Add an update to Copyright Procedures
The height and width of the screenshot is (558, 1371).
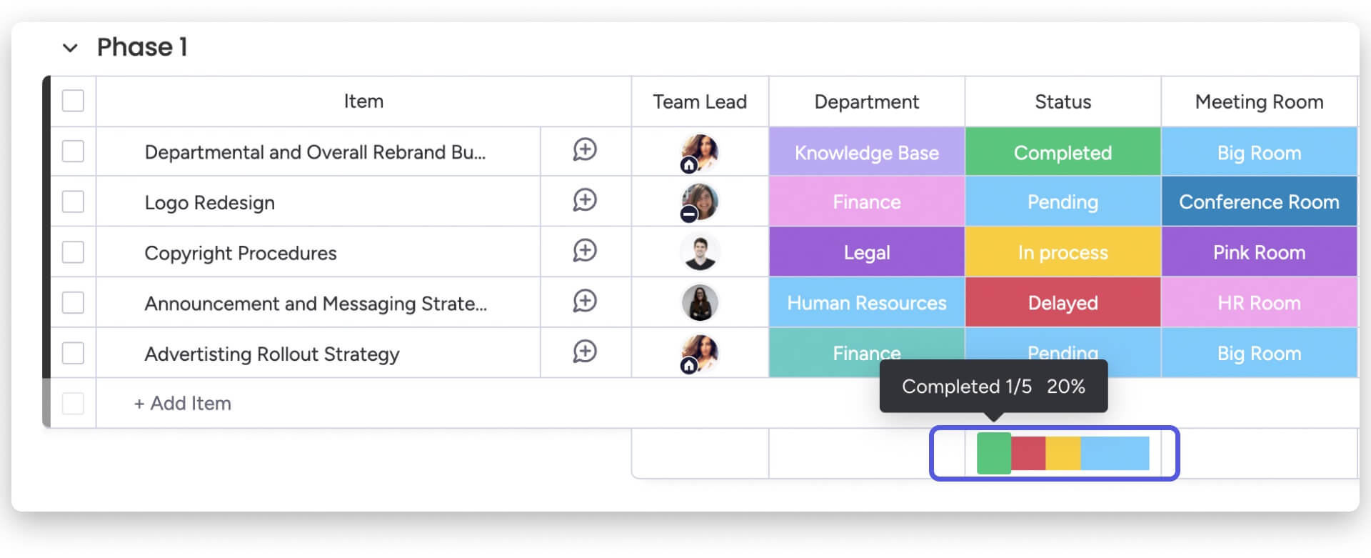coord(585,251)
